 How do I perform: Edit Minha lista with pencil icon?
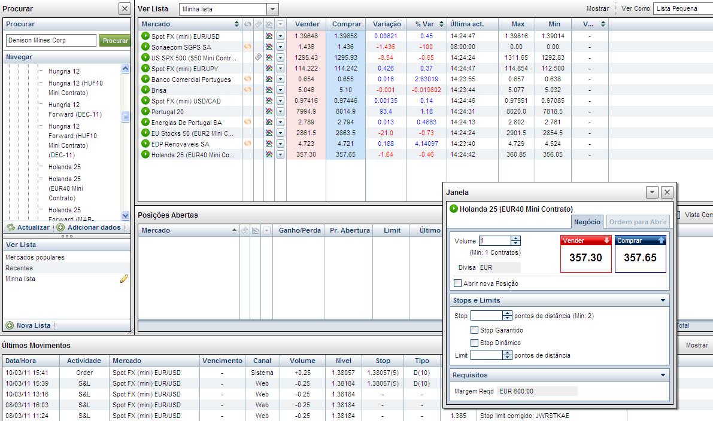[x=124, y=279]
